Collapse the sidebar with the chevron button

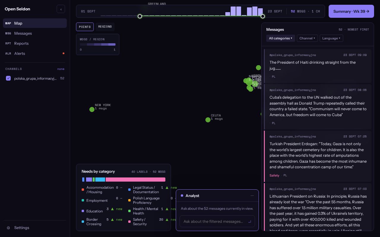[x=61, y=9]
